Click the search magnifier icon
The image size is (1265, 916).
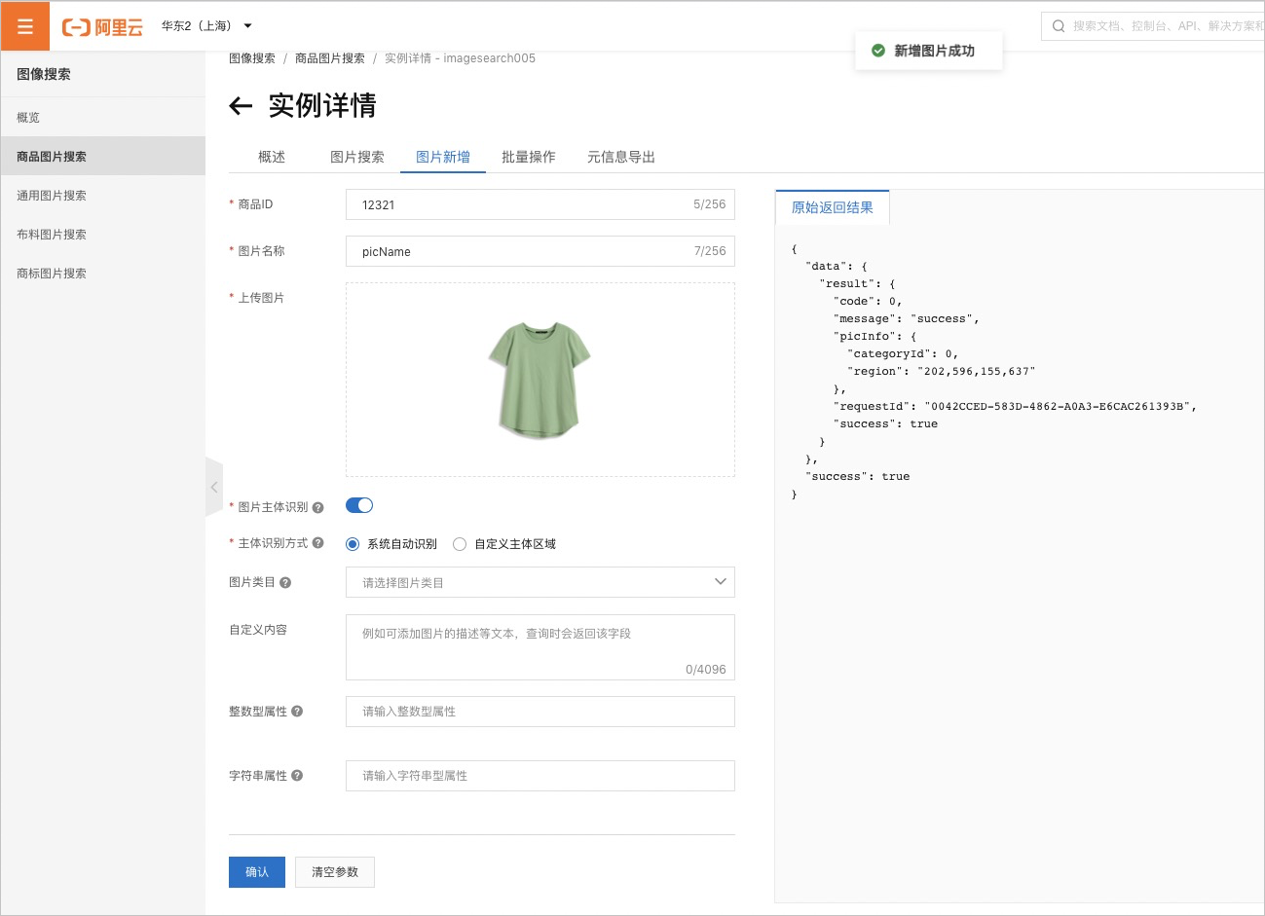coord(1059,26)
